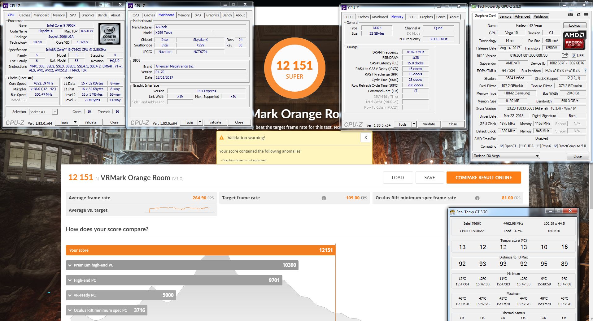This screenshot has width=593, height=321.
Task: Switch to the Advanced tab in GPU-Z
Action: (522, 16)
